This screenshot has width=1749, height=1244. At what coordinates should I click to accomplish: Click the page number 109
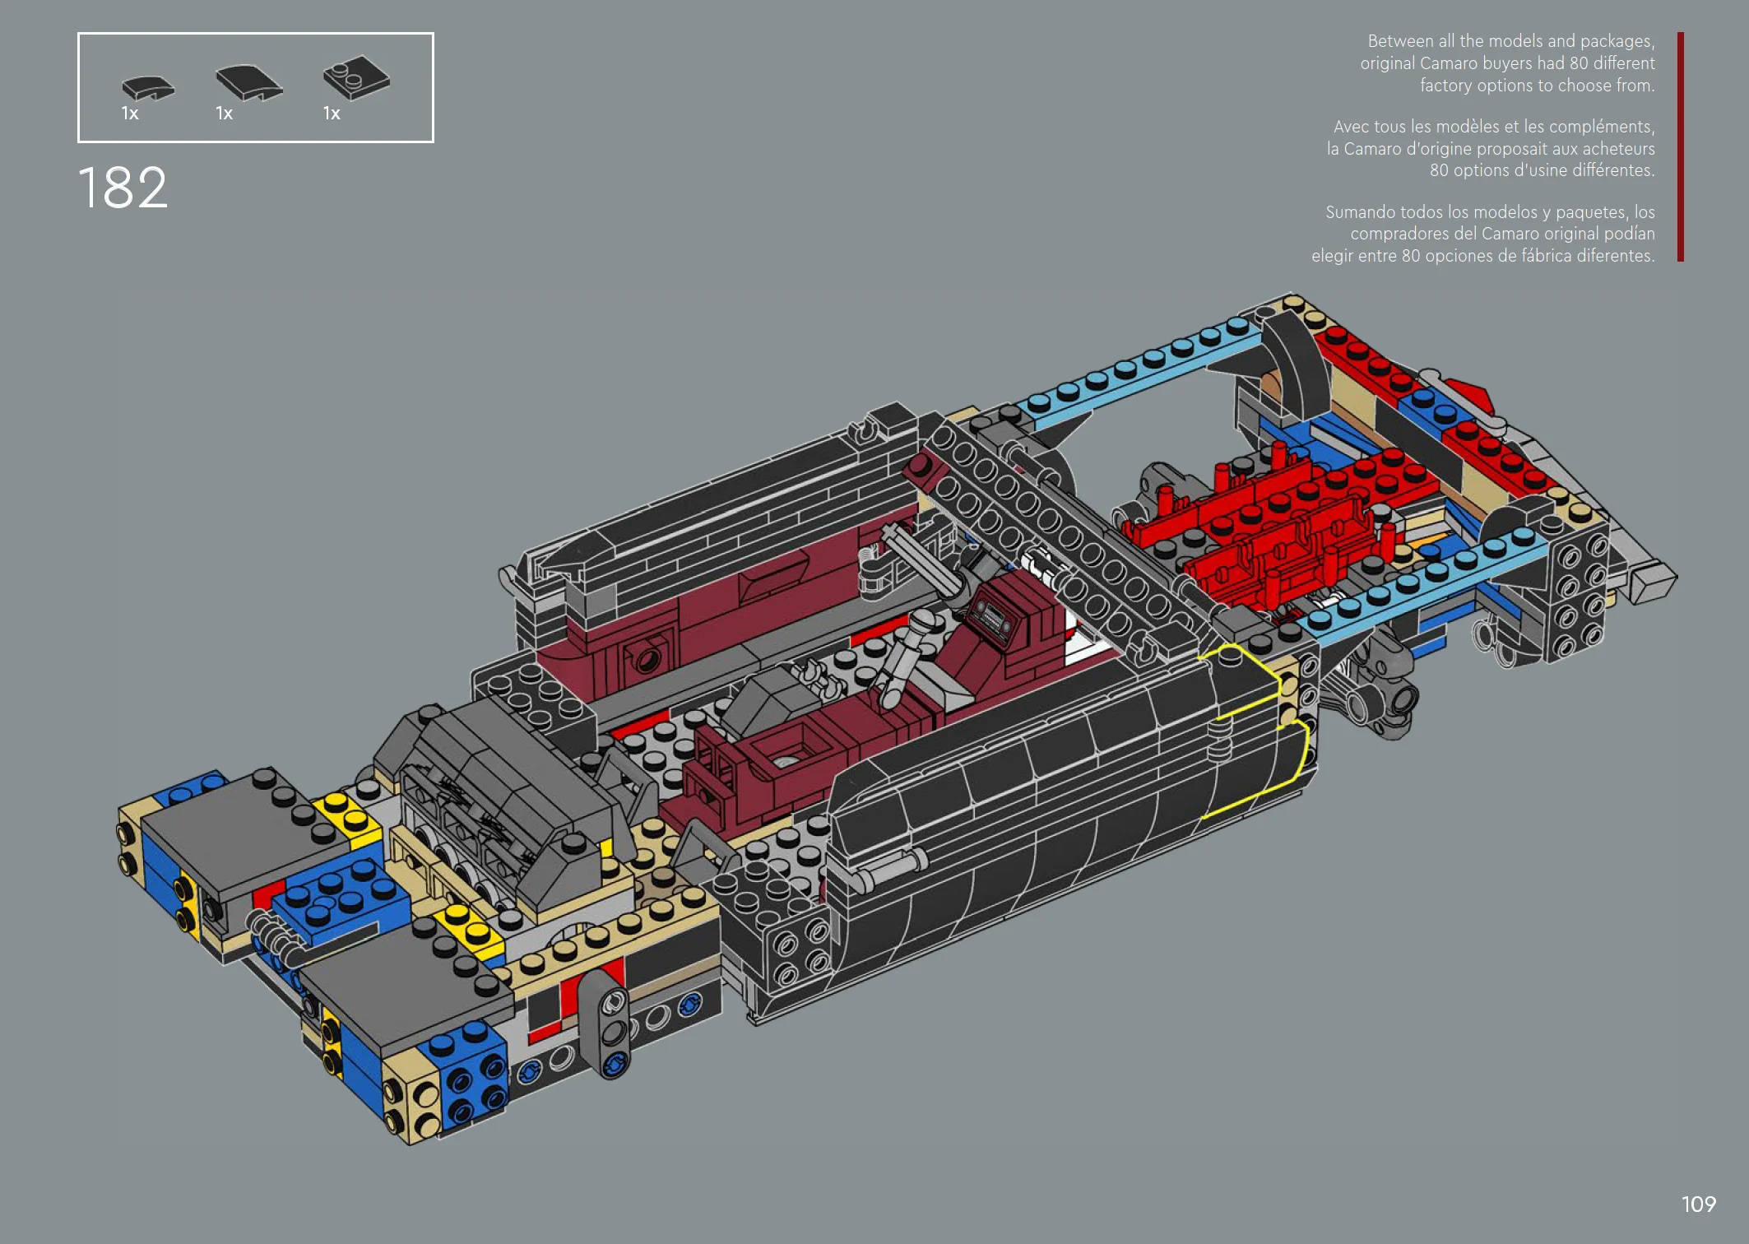[x=1698, y=1205]
